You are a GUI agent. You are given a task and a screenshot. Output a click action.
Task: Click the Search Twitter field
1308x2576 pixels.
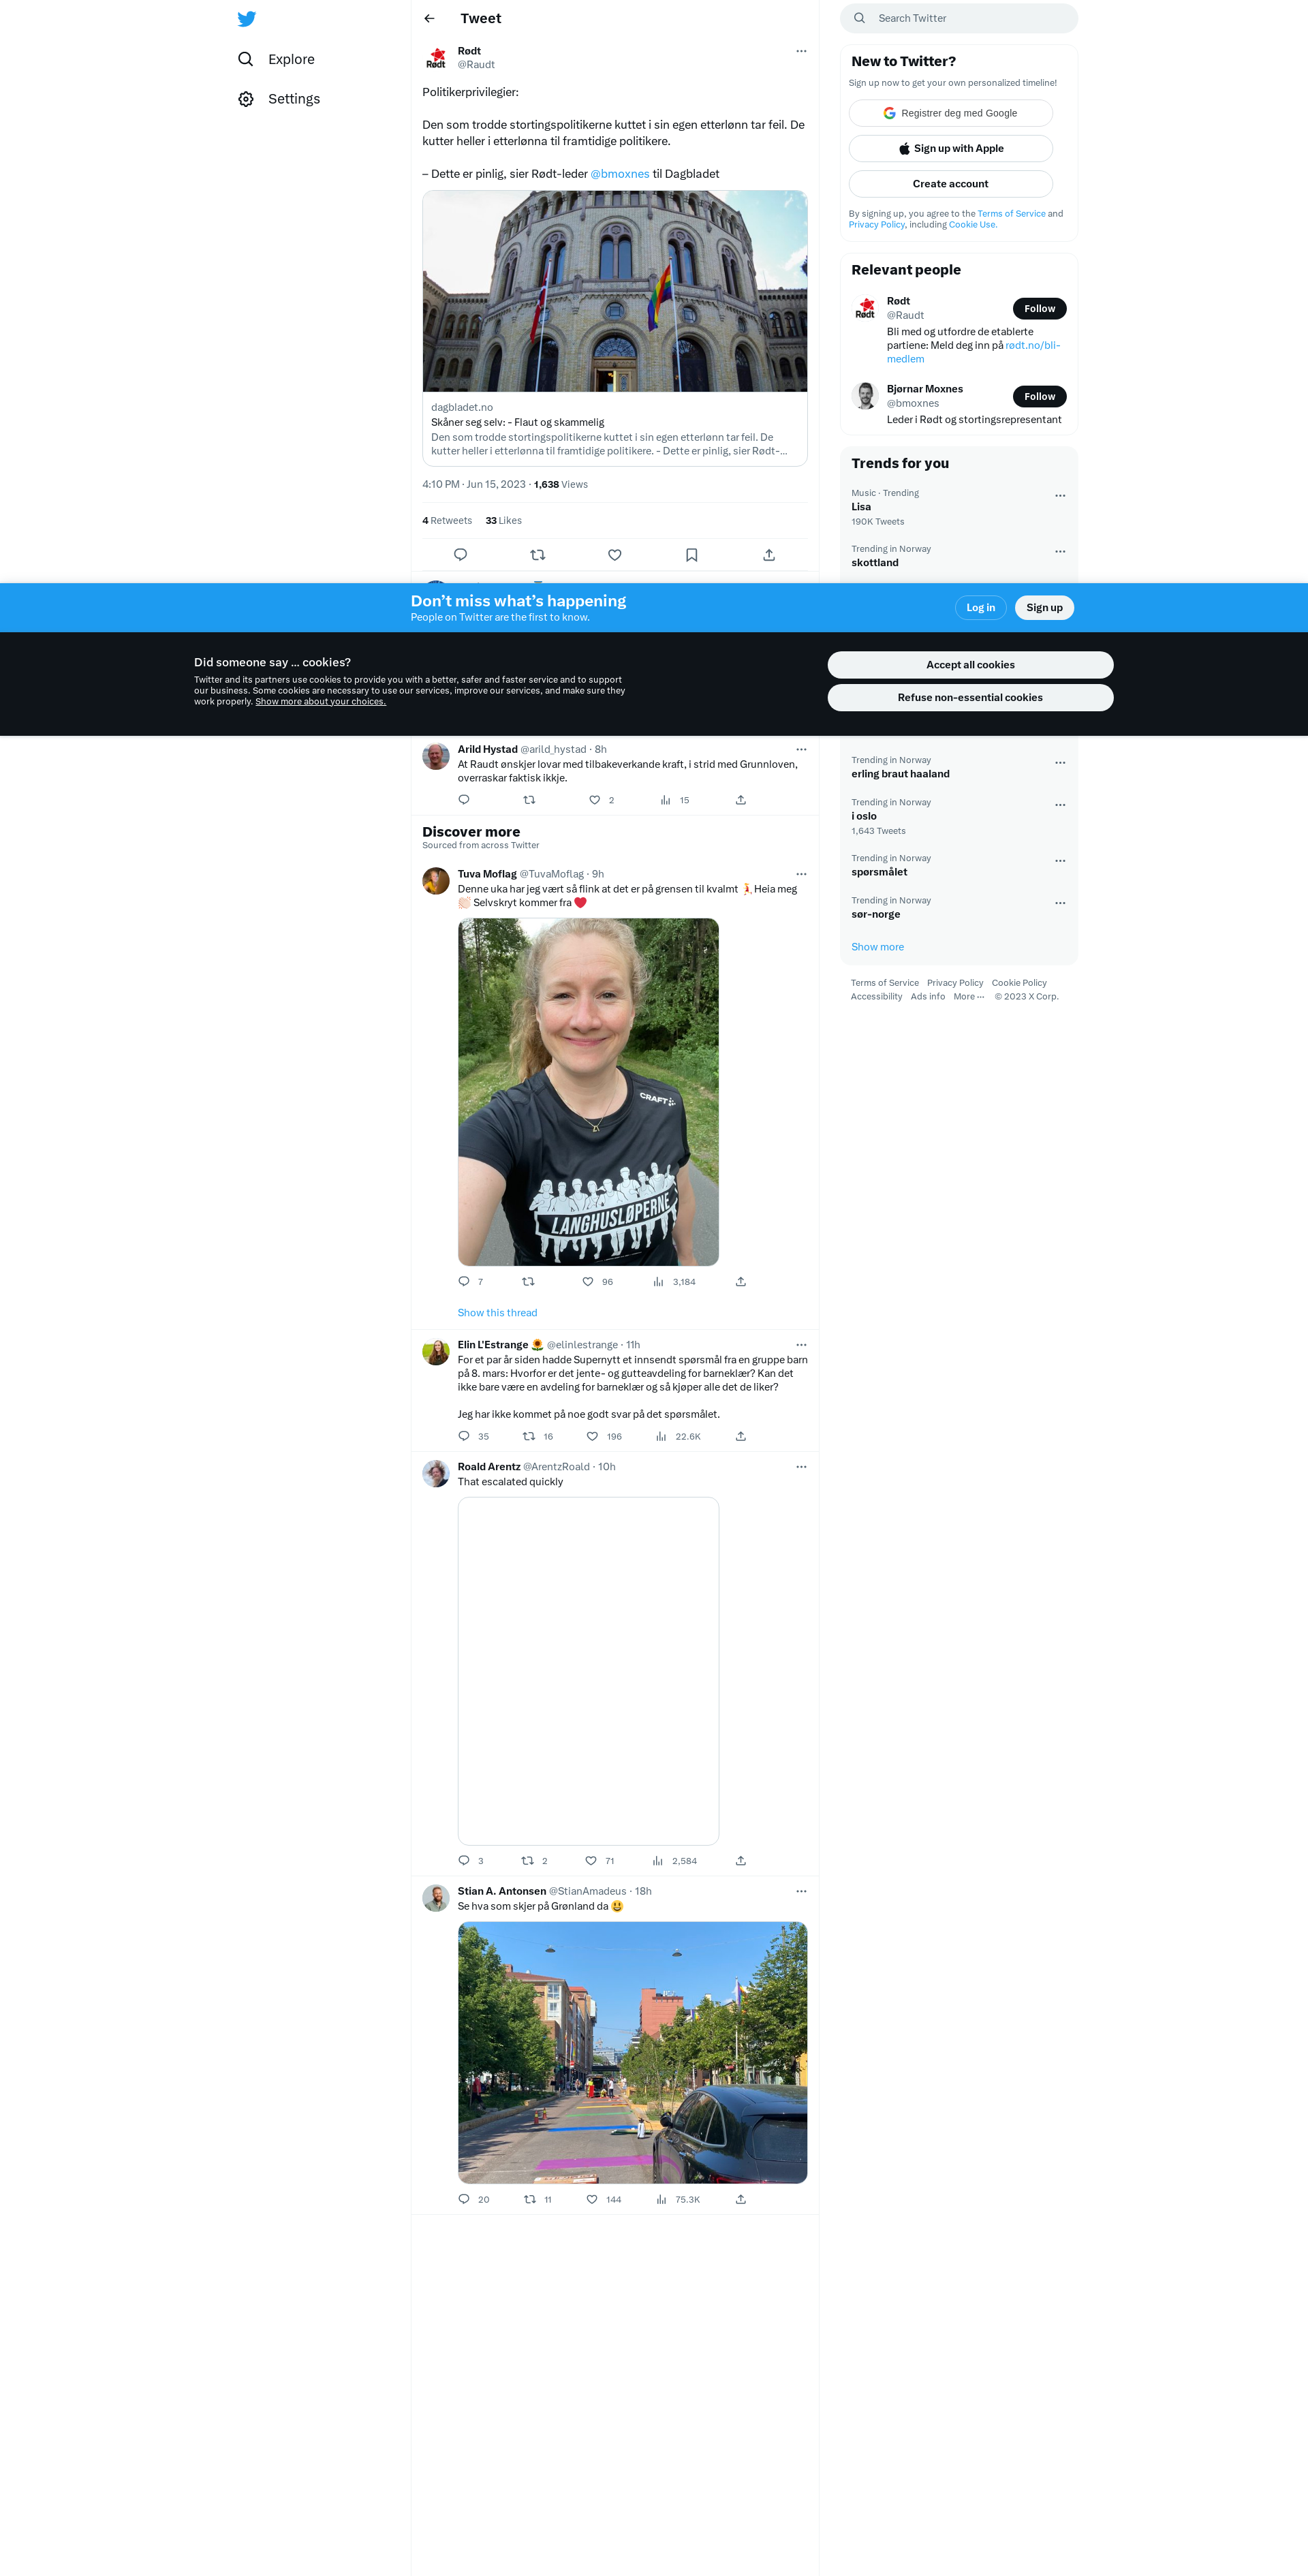click(x=959, y=18)
